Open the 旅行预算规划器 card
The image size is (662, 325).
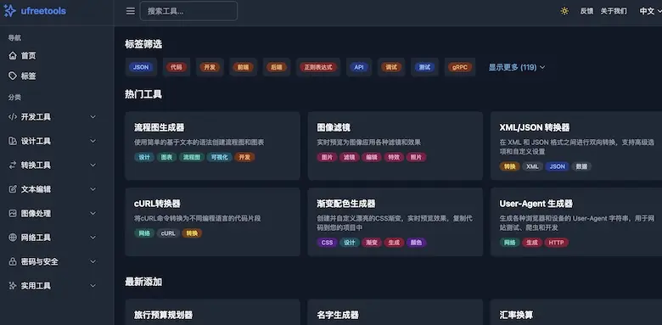point(212,312)
